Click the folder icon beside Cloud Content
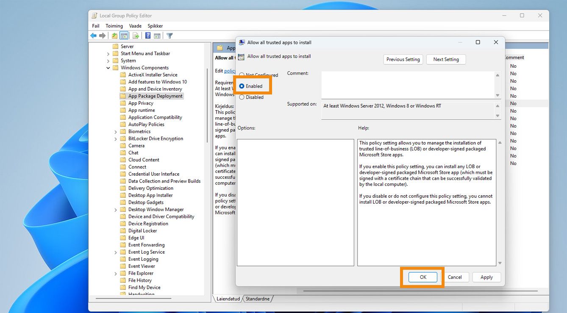567x313 pixels. coord(123,160)
